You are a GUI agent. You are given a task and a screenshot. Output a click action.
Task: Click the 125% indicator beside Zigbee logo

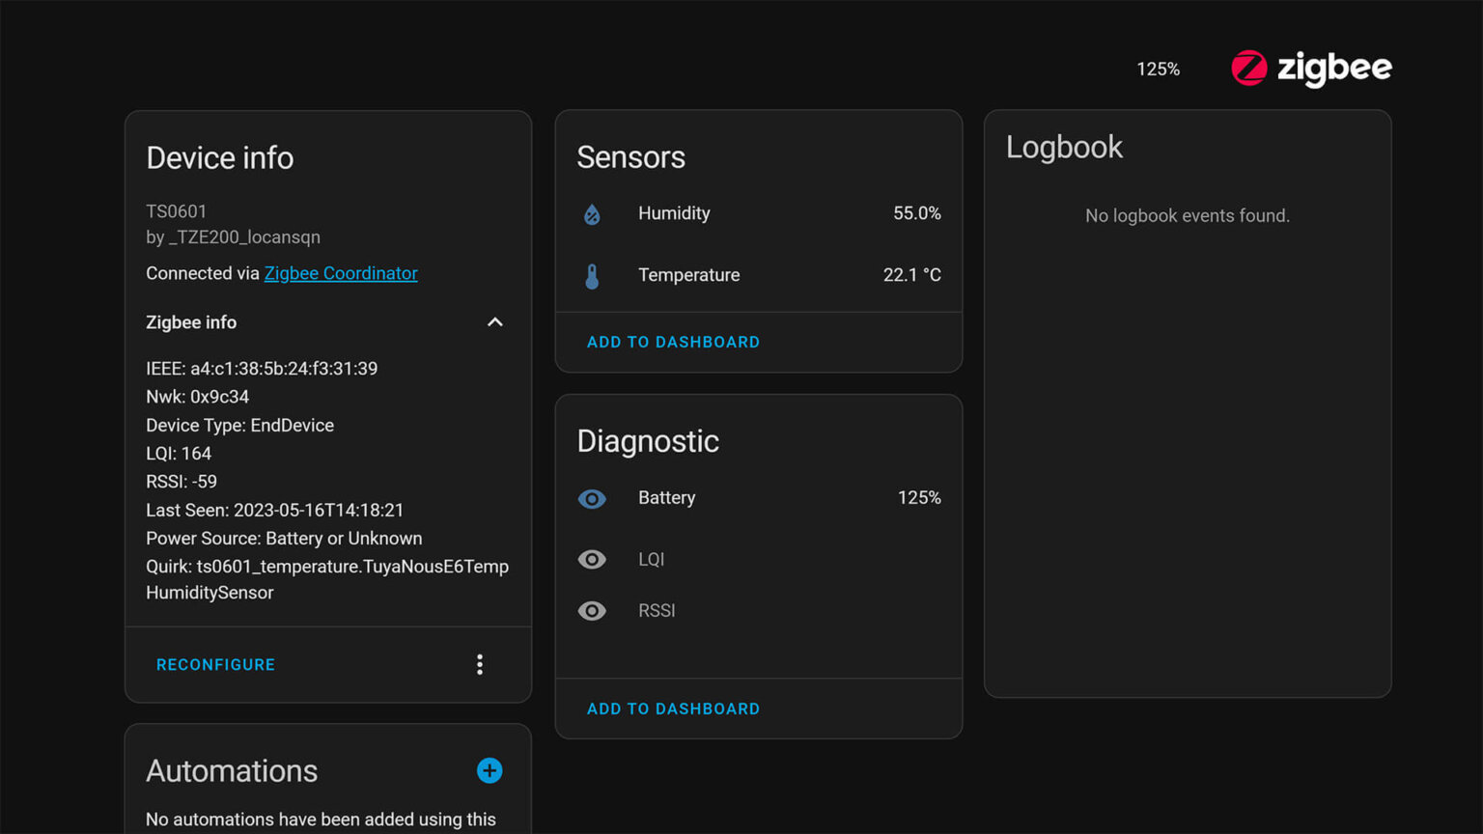[1158, 69]
